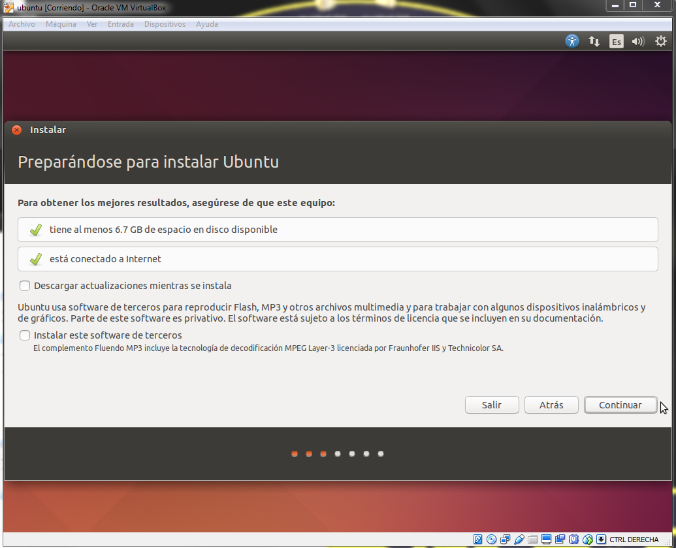Click the mouse integration icon in status bar
676x548 pixels.
(588, 540)
